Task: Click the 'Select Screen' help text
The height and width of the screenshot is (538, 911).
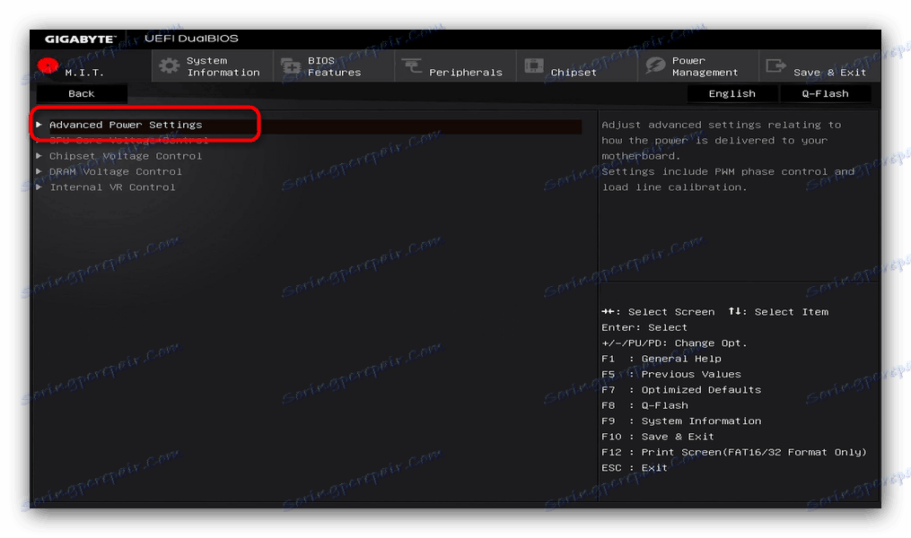Action: (671, 312)
